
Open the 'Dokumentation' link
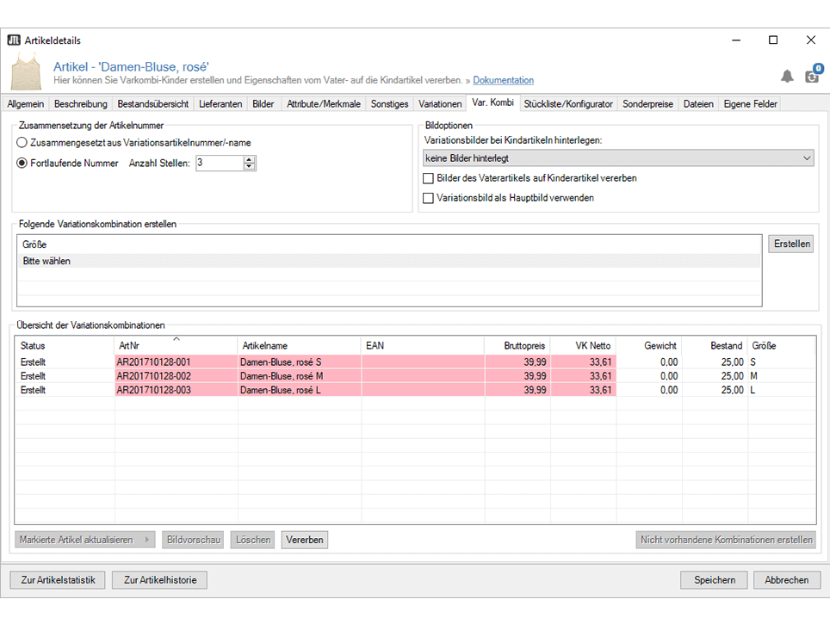(x=503, y=80)
